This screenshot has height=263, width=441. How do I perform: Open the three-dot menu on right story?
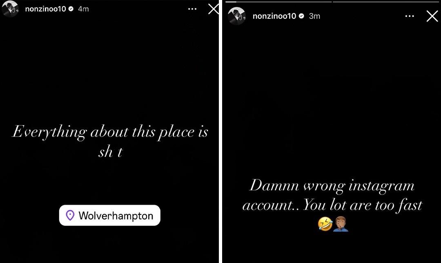click(x=410, y=16)
